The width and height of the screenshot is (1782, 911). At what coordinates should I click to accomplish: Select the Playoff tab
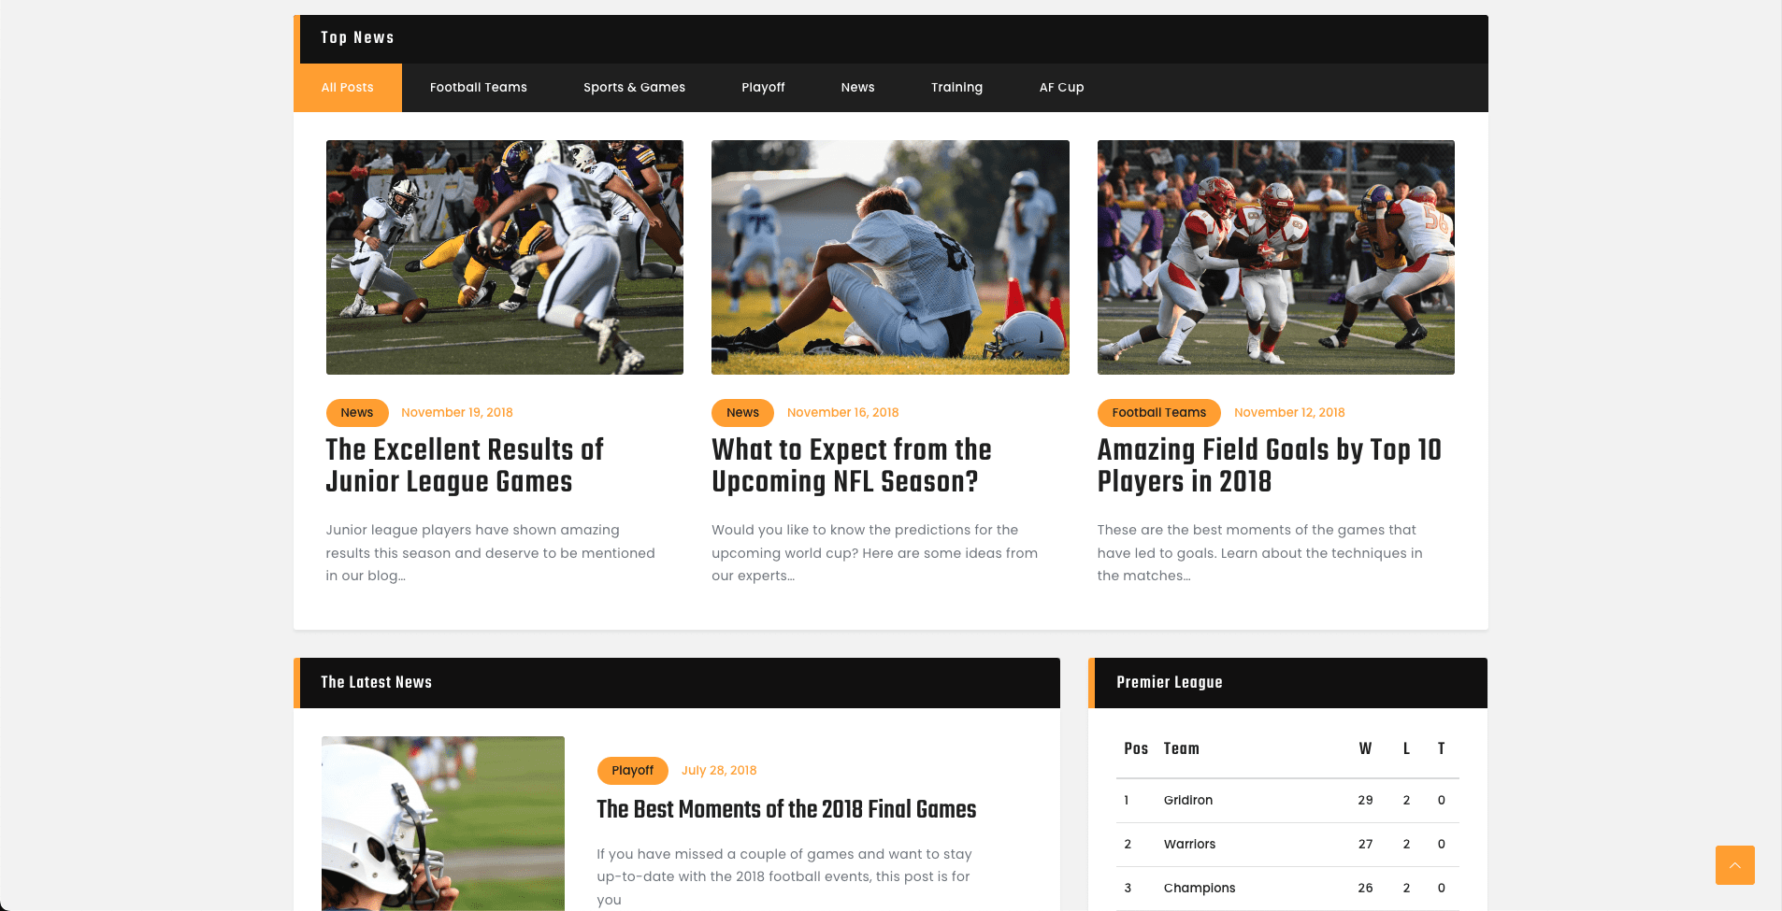click(763, 88)
